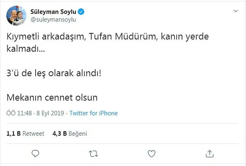
Task: Click the 1,1 B retweet count number
Action: click(x=13, y=133)
